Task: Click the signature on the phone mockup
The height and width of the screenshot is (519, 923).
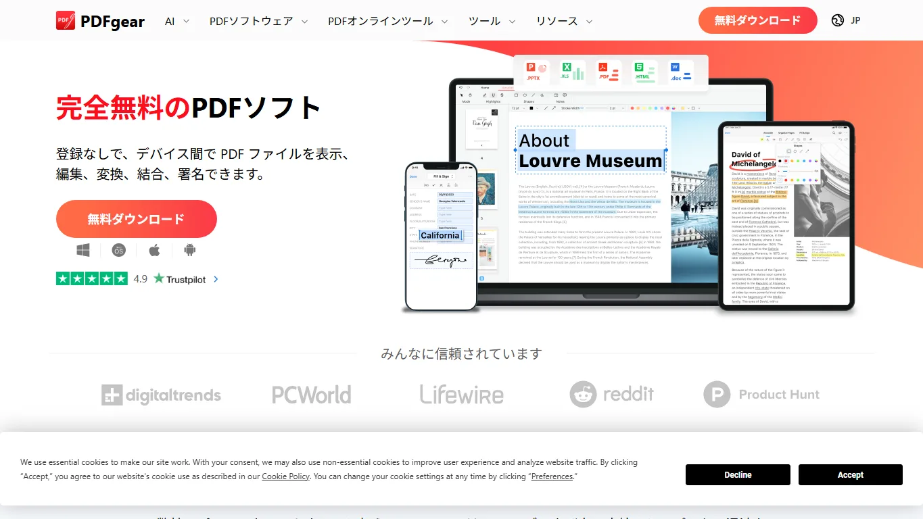Action: tap(440, 259)
